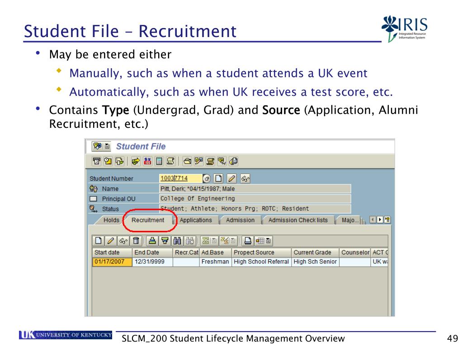Image resolution: width=463 pixels, height=347 pixels.
Task: Click the End Date column header
Action: click(152, 253)
